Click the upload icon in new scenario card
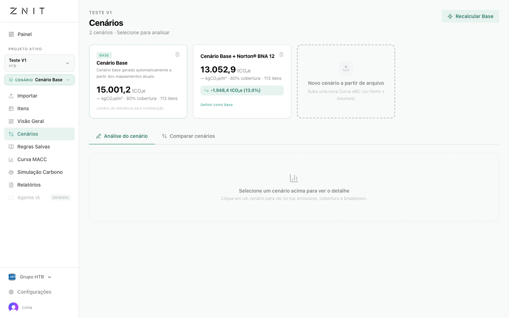The image size is (509, 318). (346, 68)
